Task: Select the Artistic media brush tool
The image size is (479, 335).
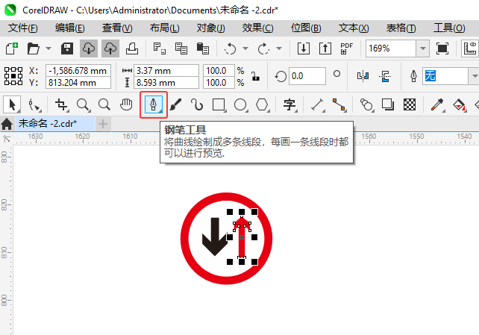Action: pos(175,105)
